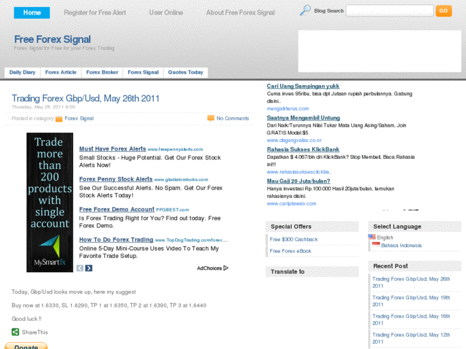Open the Must Have Forex Alerts ad link
The height and width of the screenshot is (349, 466).
[113, 149]
